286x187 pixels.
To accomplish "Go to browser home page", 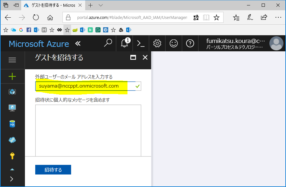I will click(x=50, y=18).
